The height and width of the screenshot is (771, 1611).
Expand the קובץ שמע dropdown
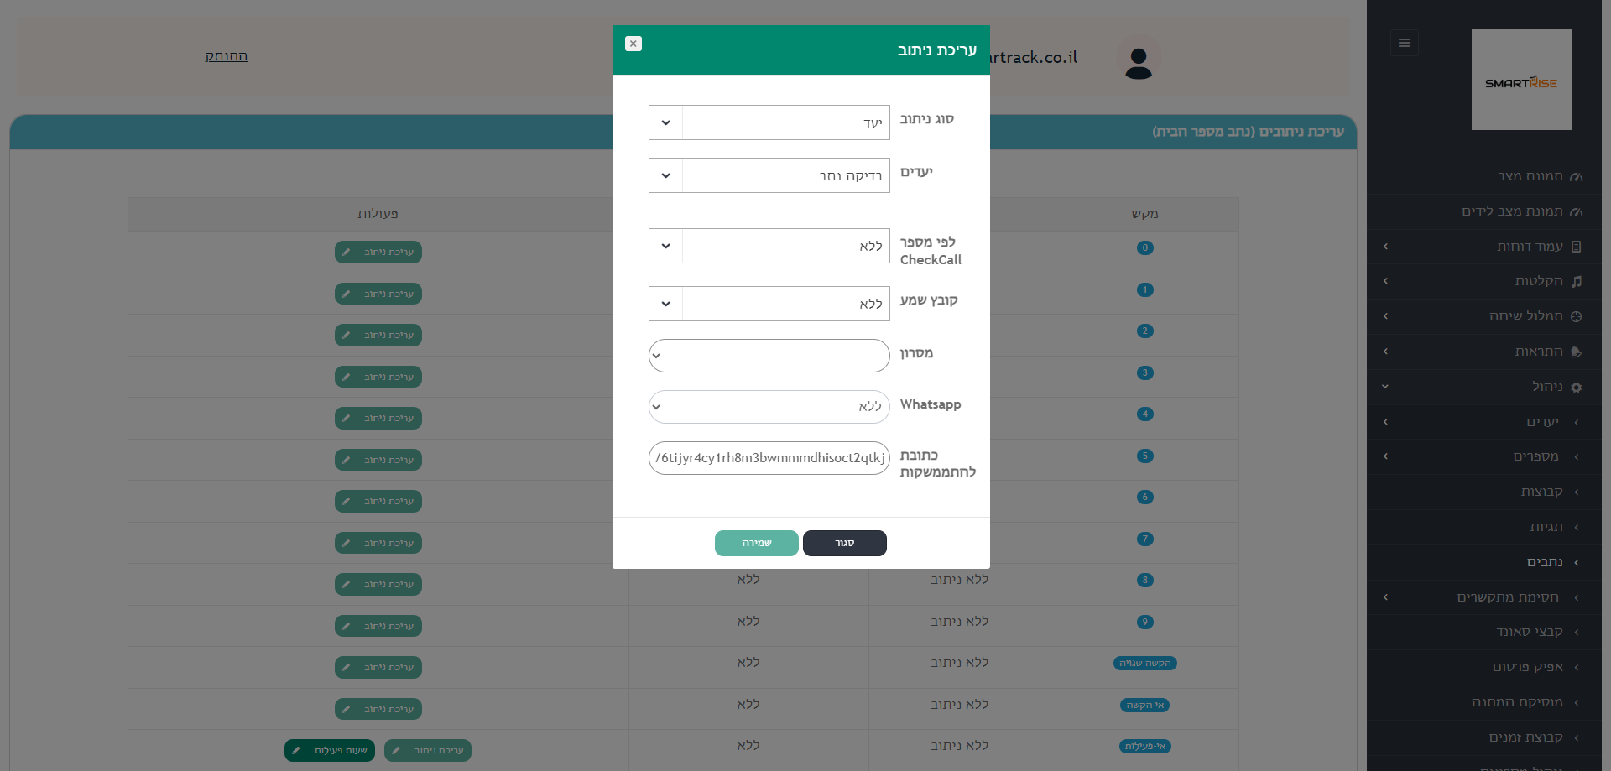click(769, 304)
